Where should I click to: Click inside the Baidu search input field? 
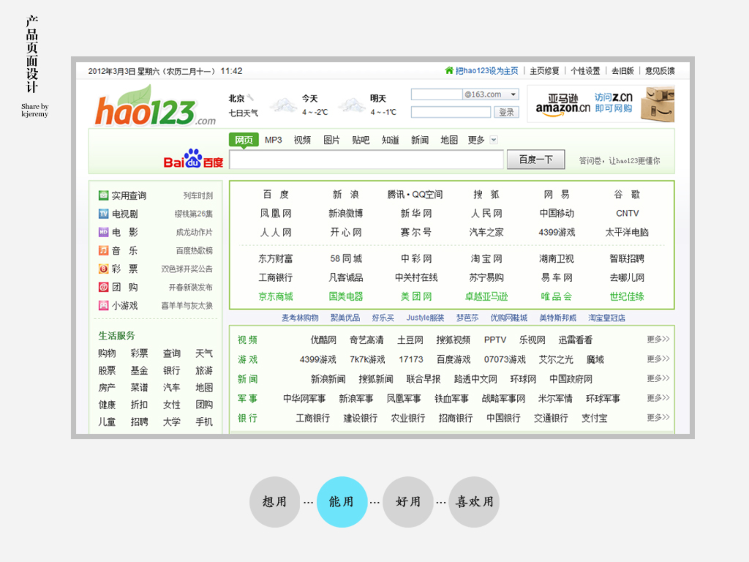[x=366, y=159]
